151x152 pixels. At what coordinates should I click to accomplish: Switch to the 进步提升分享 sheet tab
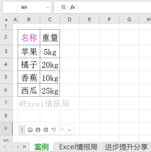pyautogui.click(x=126, y=147)
